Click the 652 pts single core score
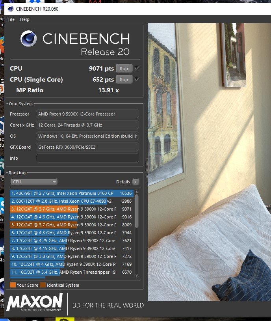 coord(103,79)
